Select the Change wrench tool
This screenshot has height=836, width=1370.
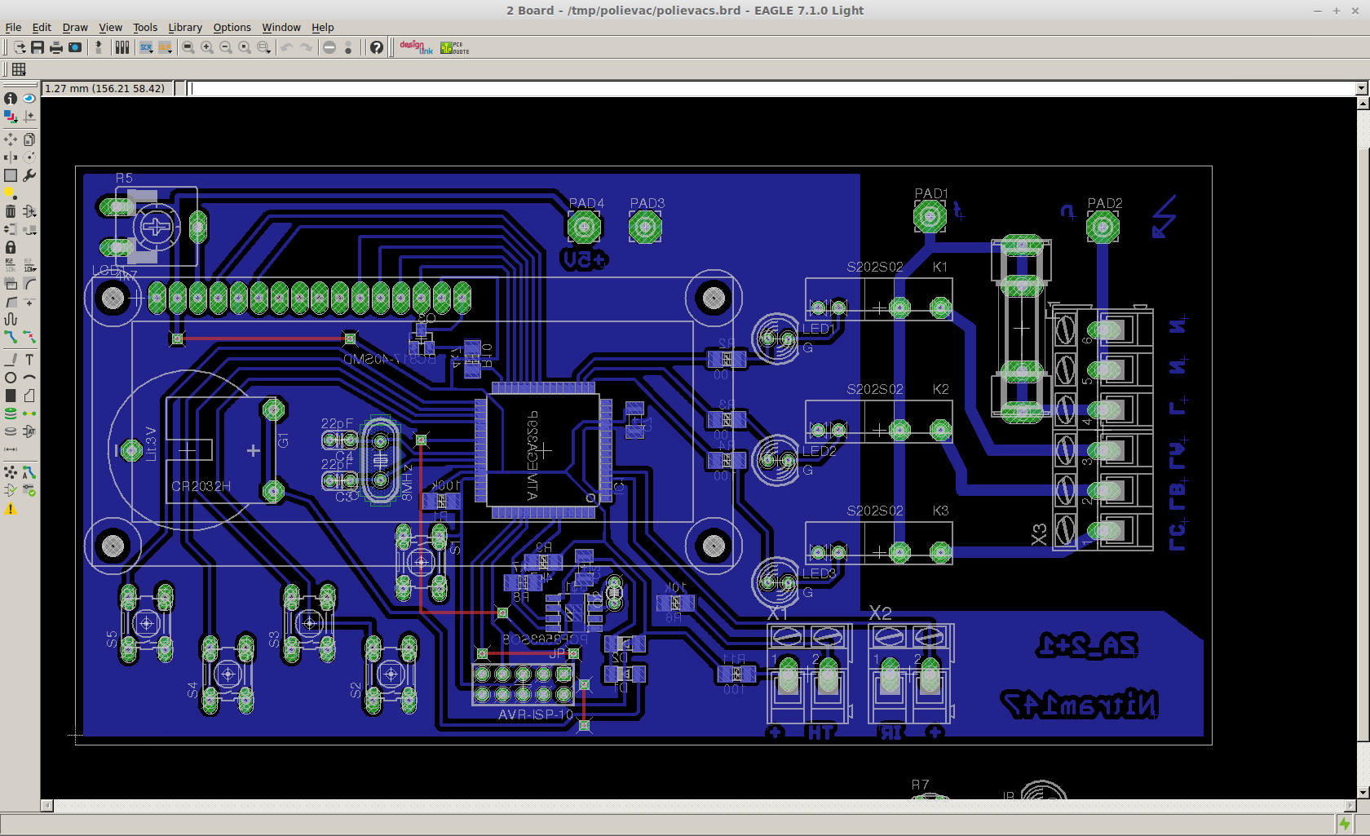29,175
